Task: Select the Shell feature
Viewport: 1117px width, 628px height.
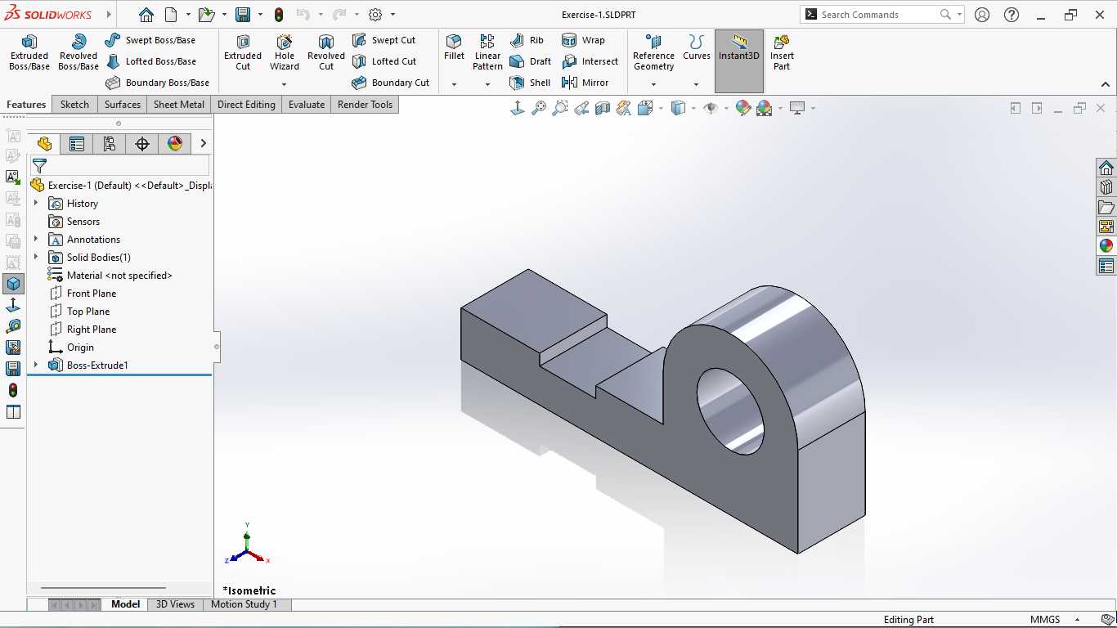Action: point(530,83)
